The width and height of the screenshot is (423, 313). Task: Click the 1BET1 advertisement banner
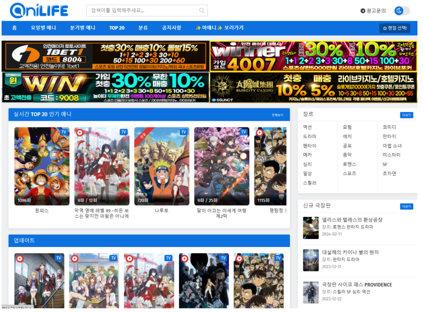(105, 56)
